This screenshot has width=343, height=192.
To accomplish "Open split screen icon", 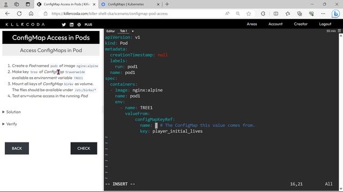I will point(276,13).
